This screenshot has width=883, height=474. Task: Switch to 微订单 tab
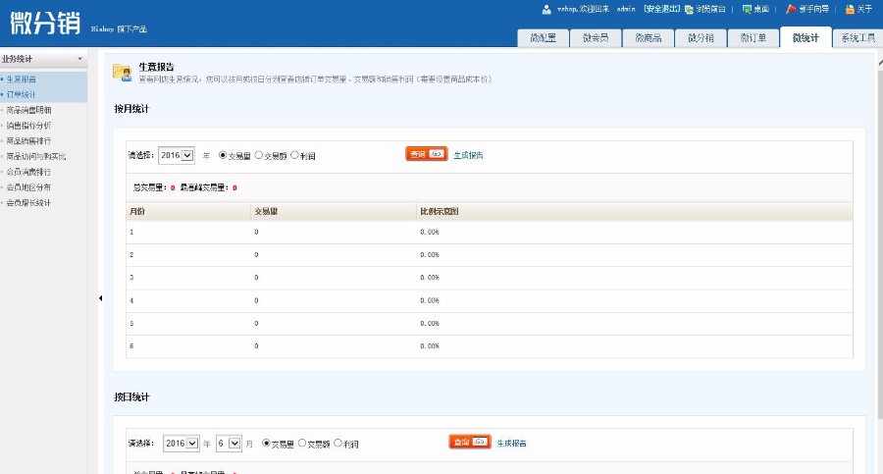tap(753, 37)
